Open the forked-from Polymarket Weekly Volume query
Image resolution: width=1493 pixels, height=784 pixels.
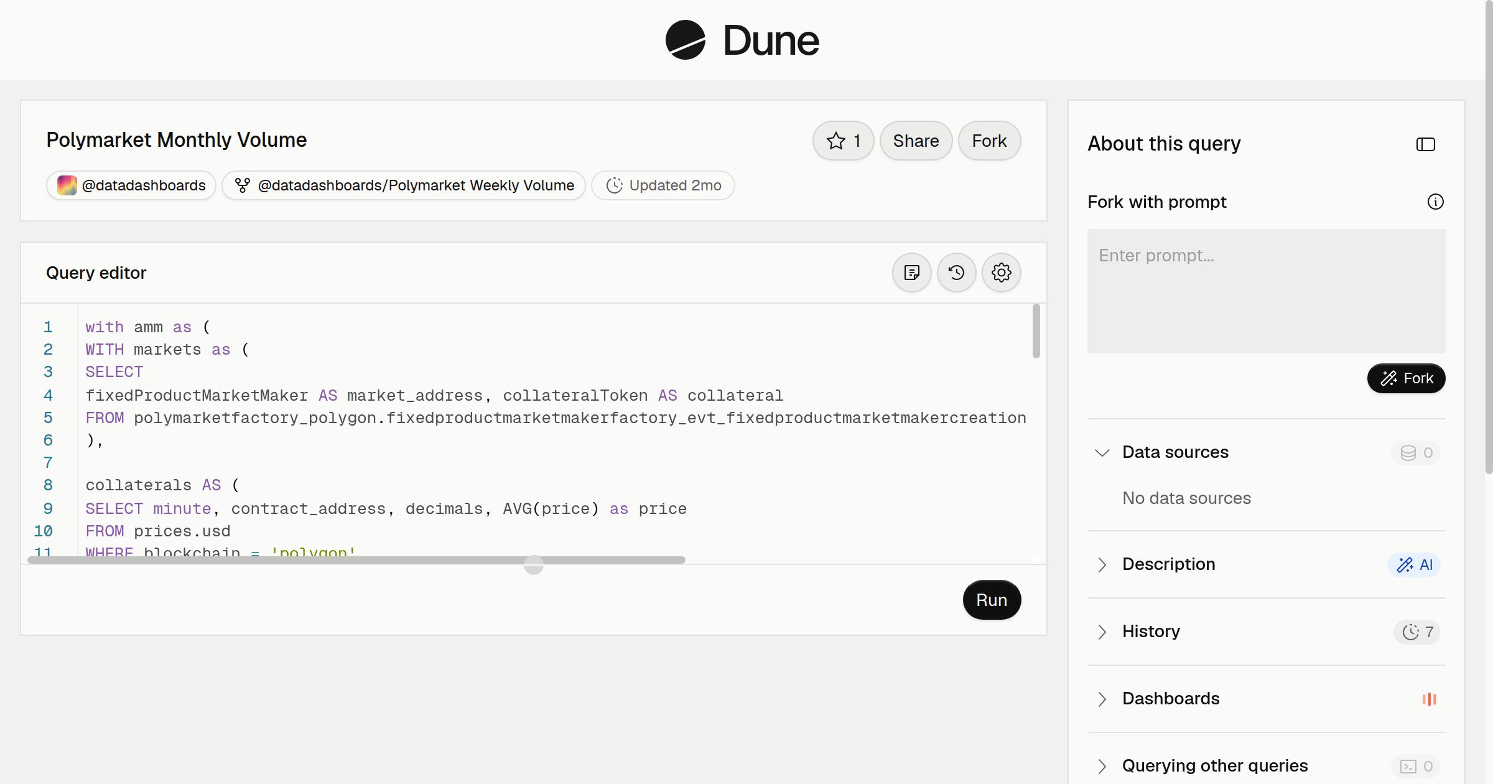(x=404, y=185)
